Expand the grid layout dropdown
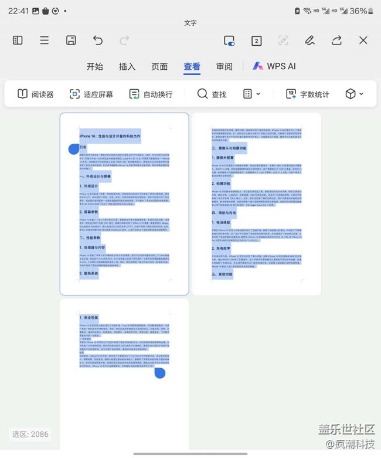The image size is (381, 458). coord(251,94)
